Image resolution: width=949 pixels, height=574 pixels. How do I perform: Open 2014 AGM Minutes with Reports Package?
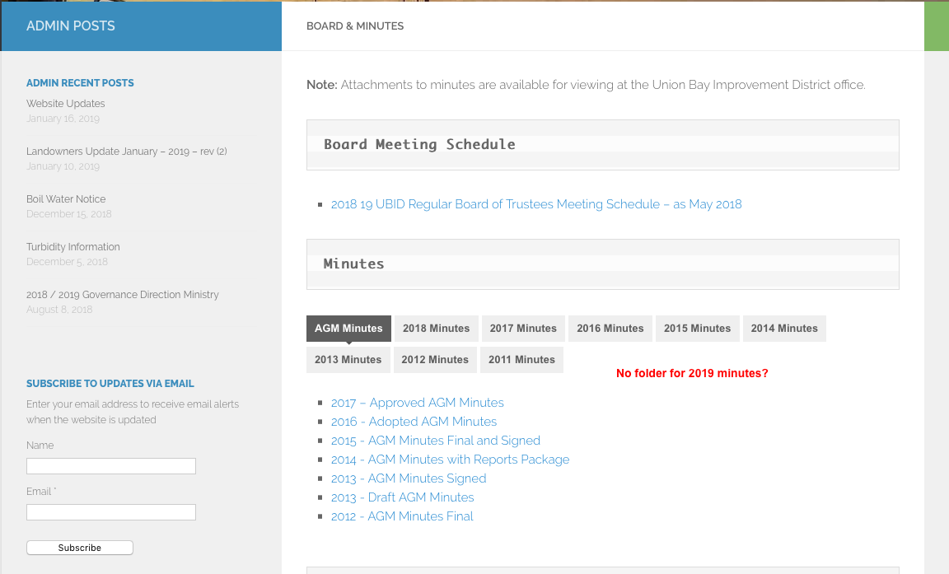pos(450,460)
